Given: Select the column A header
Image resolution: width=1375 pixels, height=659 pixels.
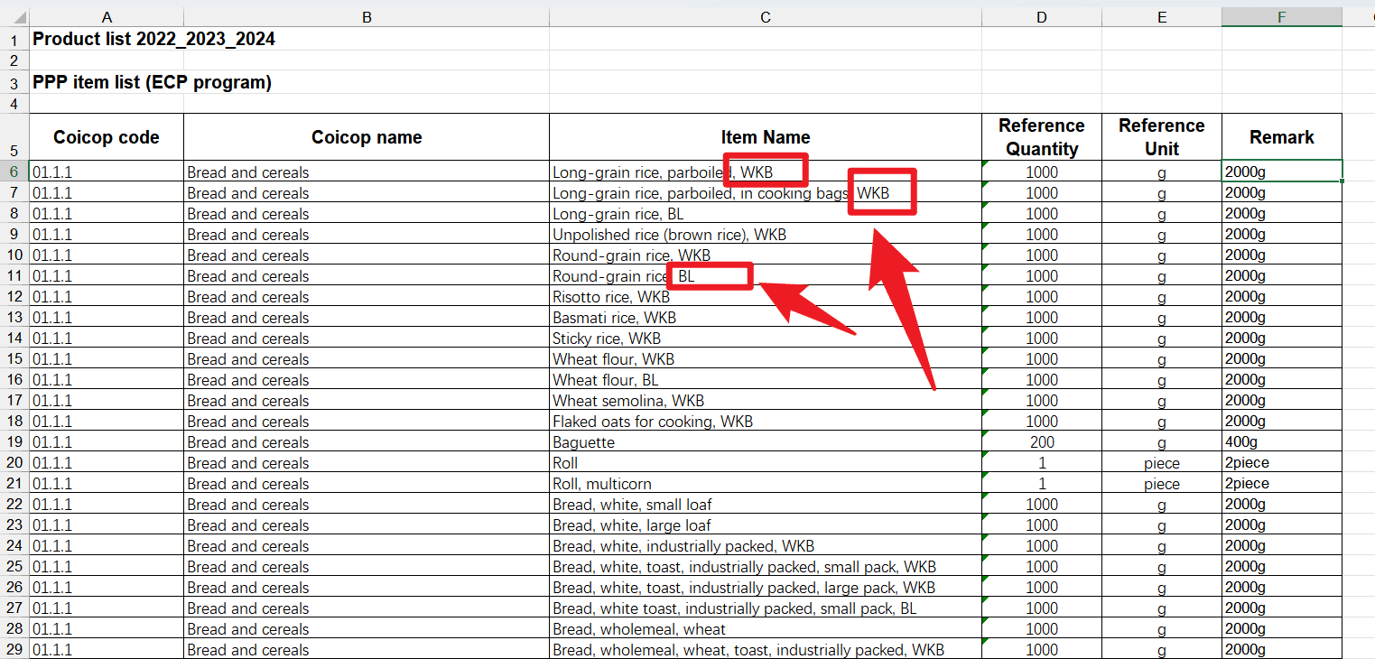Looking at the screenshot, I should click(107, 17).
